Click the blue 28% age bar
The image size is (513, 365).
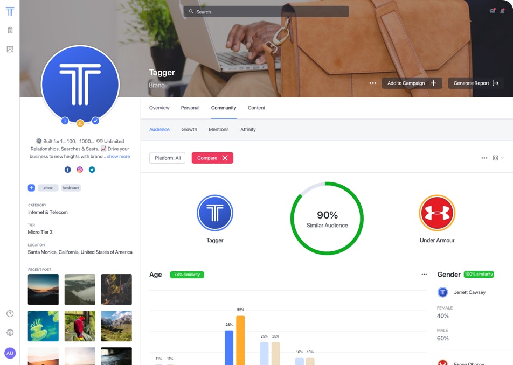point(229,348)
